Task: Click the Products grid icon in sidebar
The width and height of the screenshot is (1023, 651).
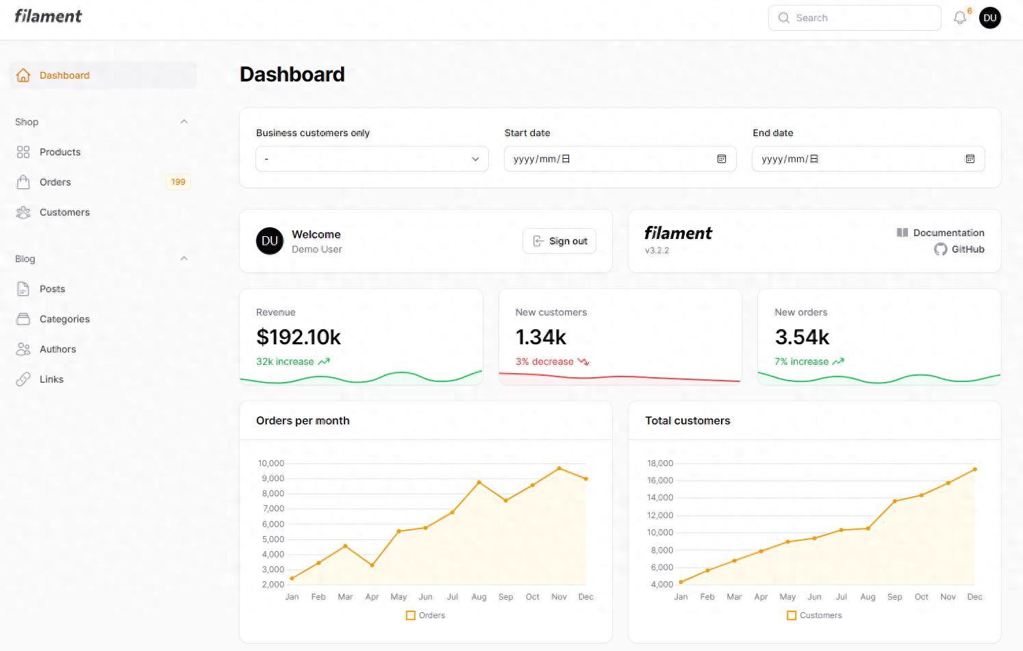Action: coord(23,152)
